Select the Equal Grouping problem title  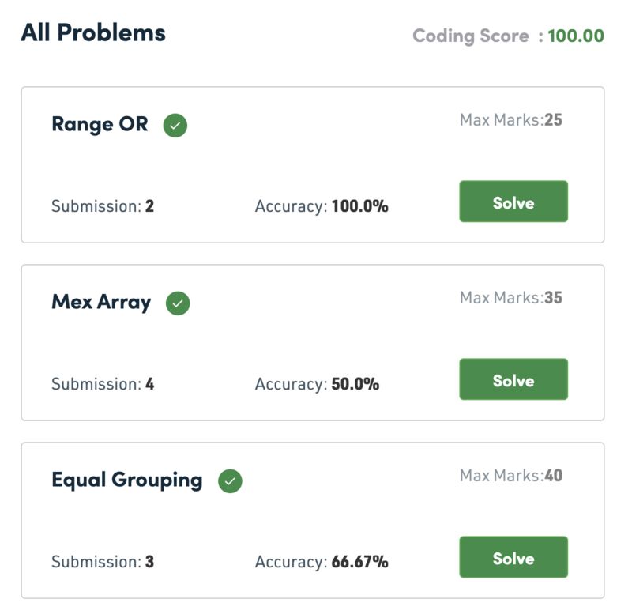pyautogui.click(x=127, y=480)
